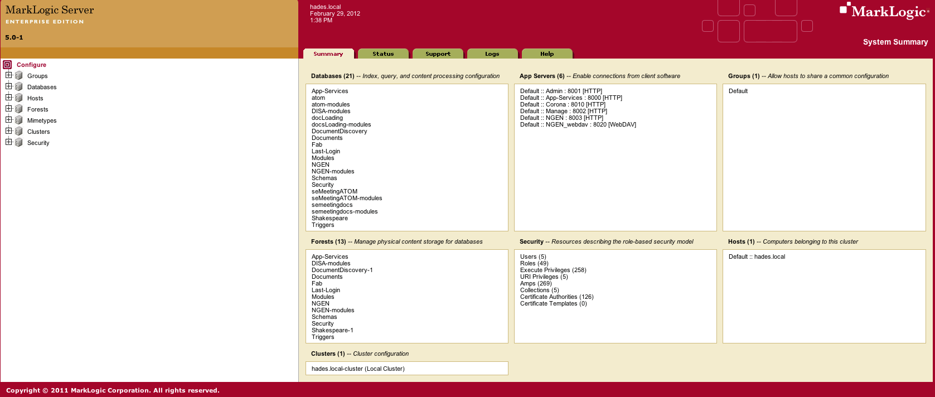935x397 pixels.
Task: Open hades.local-cluster (Local Cluster)
Action: pyautogui.click(x=358, y=369)
